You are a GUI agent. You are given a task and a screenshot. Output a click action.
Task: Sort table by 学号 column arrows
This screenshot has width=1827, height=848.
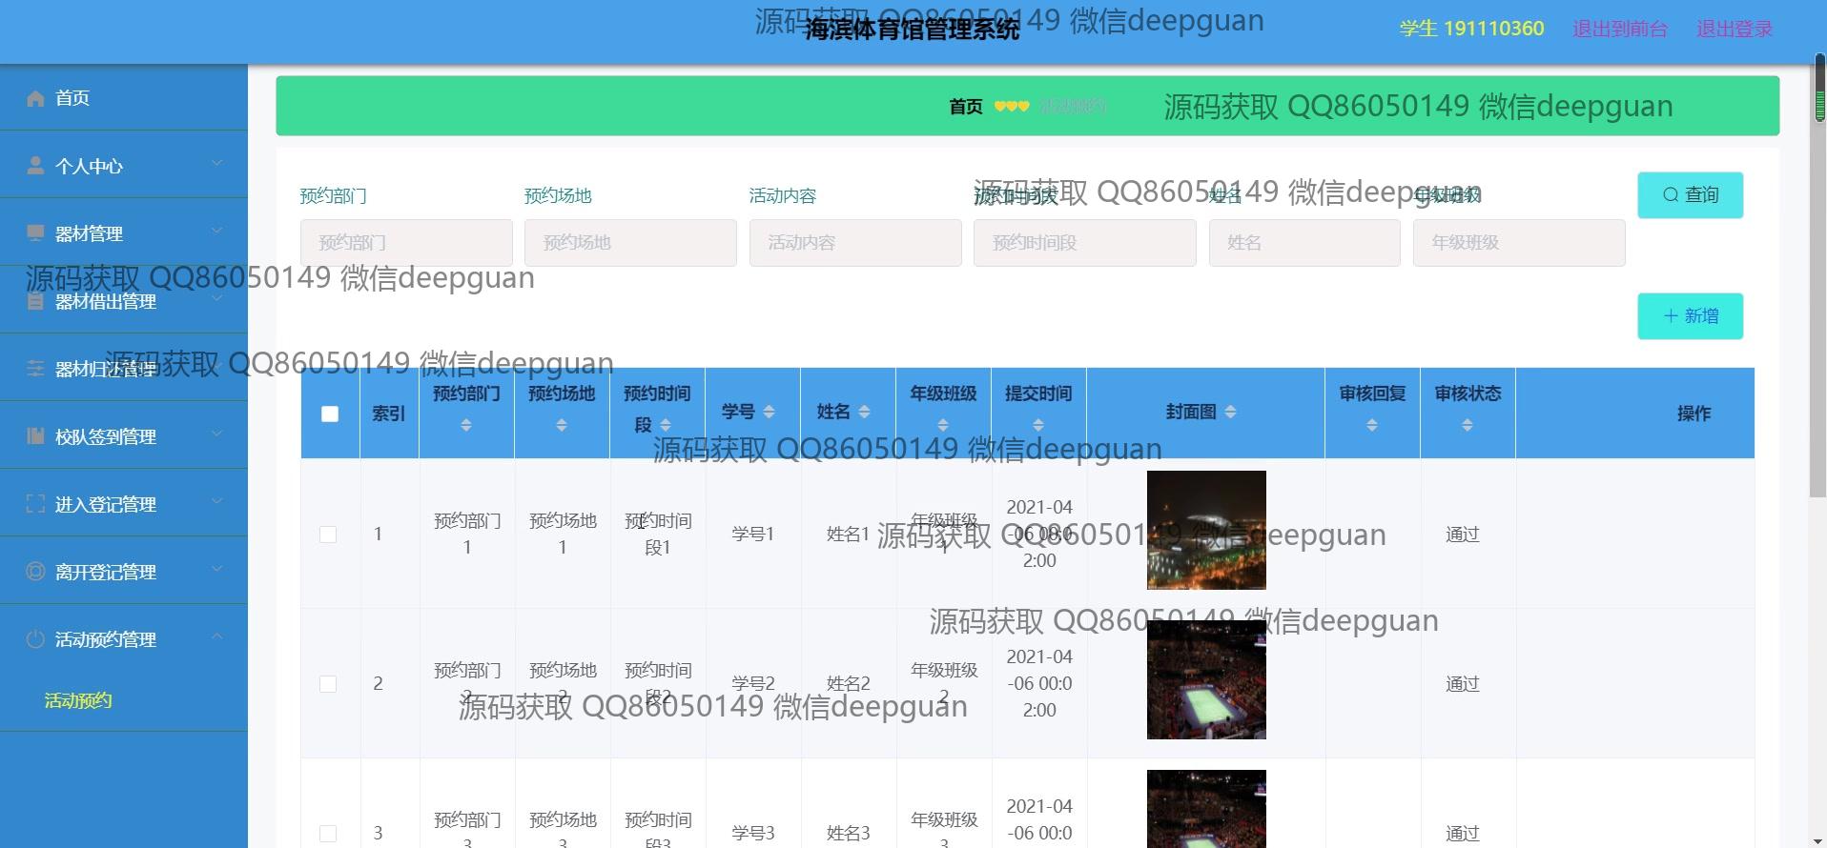(769, 412)
